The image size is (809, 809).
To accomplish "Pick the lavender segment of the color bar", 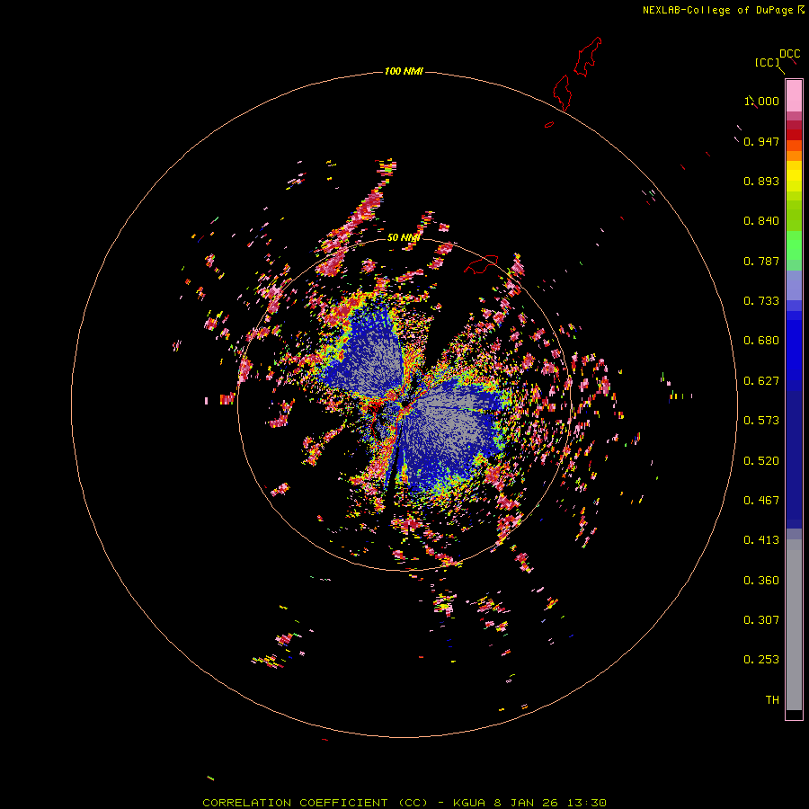I will click(794, 285).
